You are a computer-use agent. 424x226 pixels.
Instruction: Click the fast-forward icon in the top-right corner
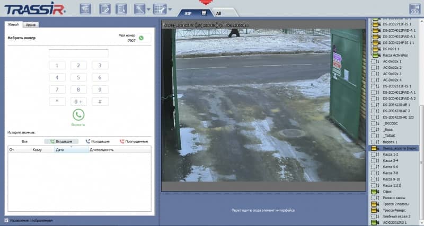(x=414, y=9)
